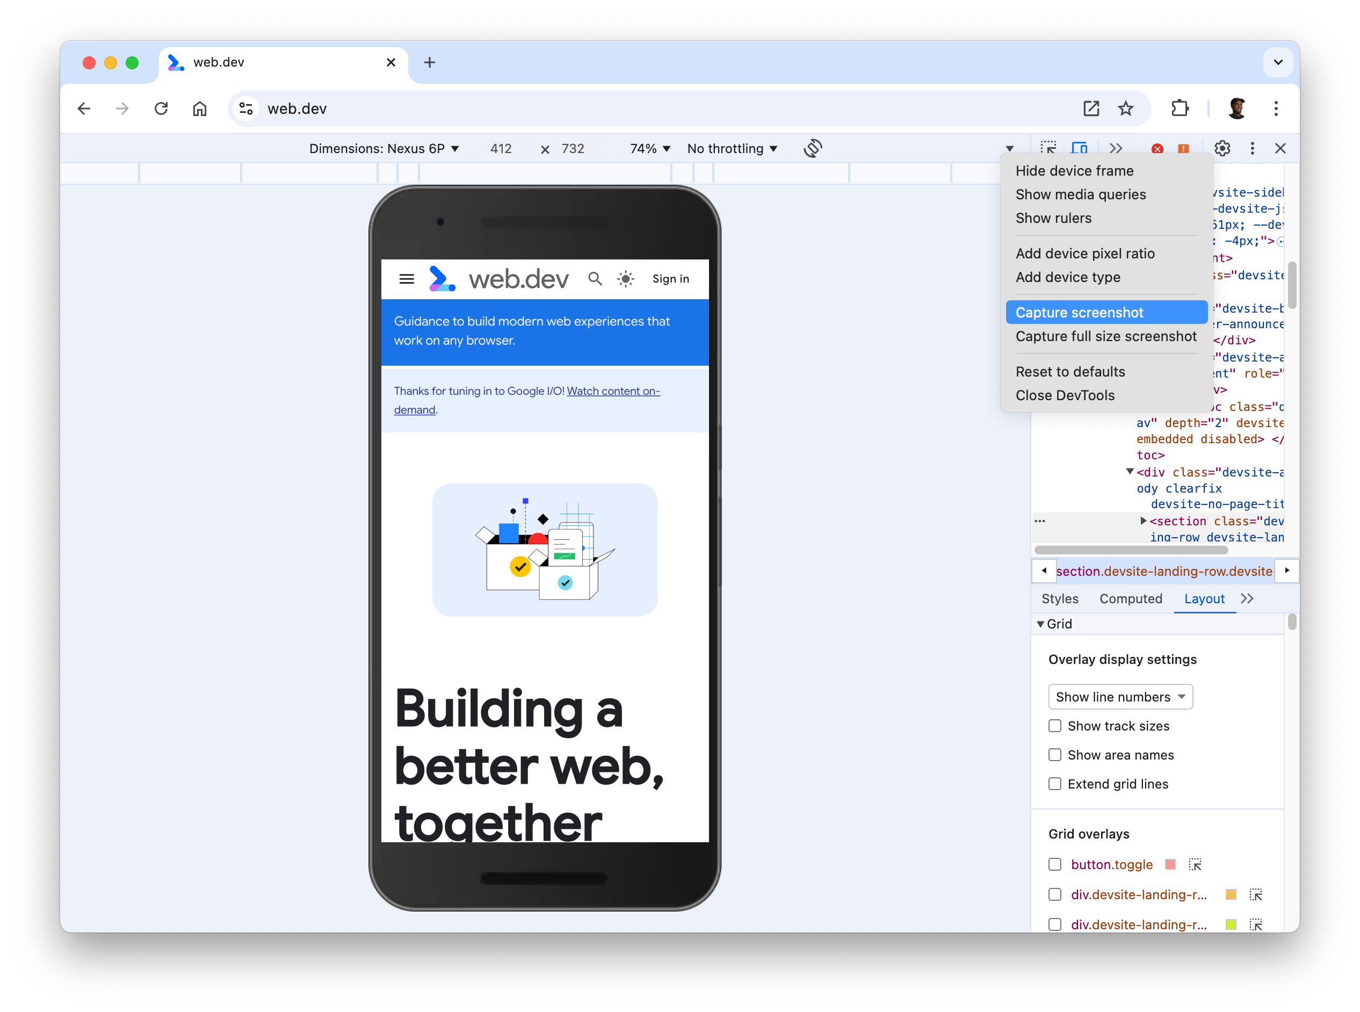Toggle Show track sizes checkbox
1360x1012 pixels.
[1055, 725]
